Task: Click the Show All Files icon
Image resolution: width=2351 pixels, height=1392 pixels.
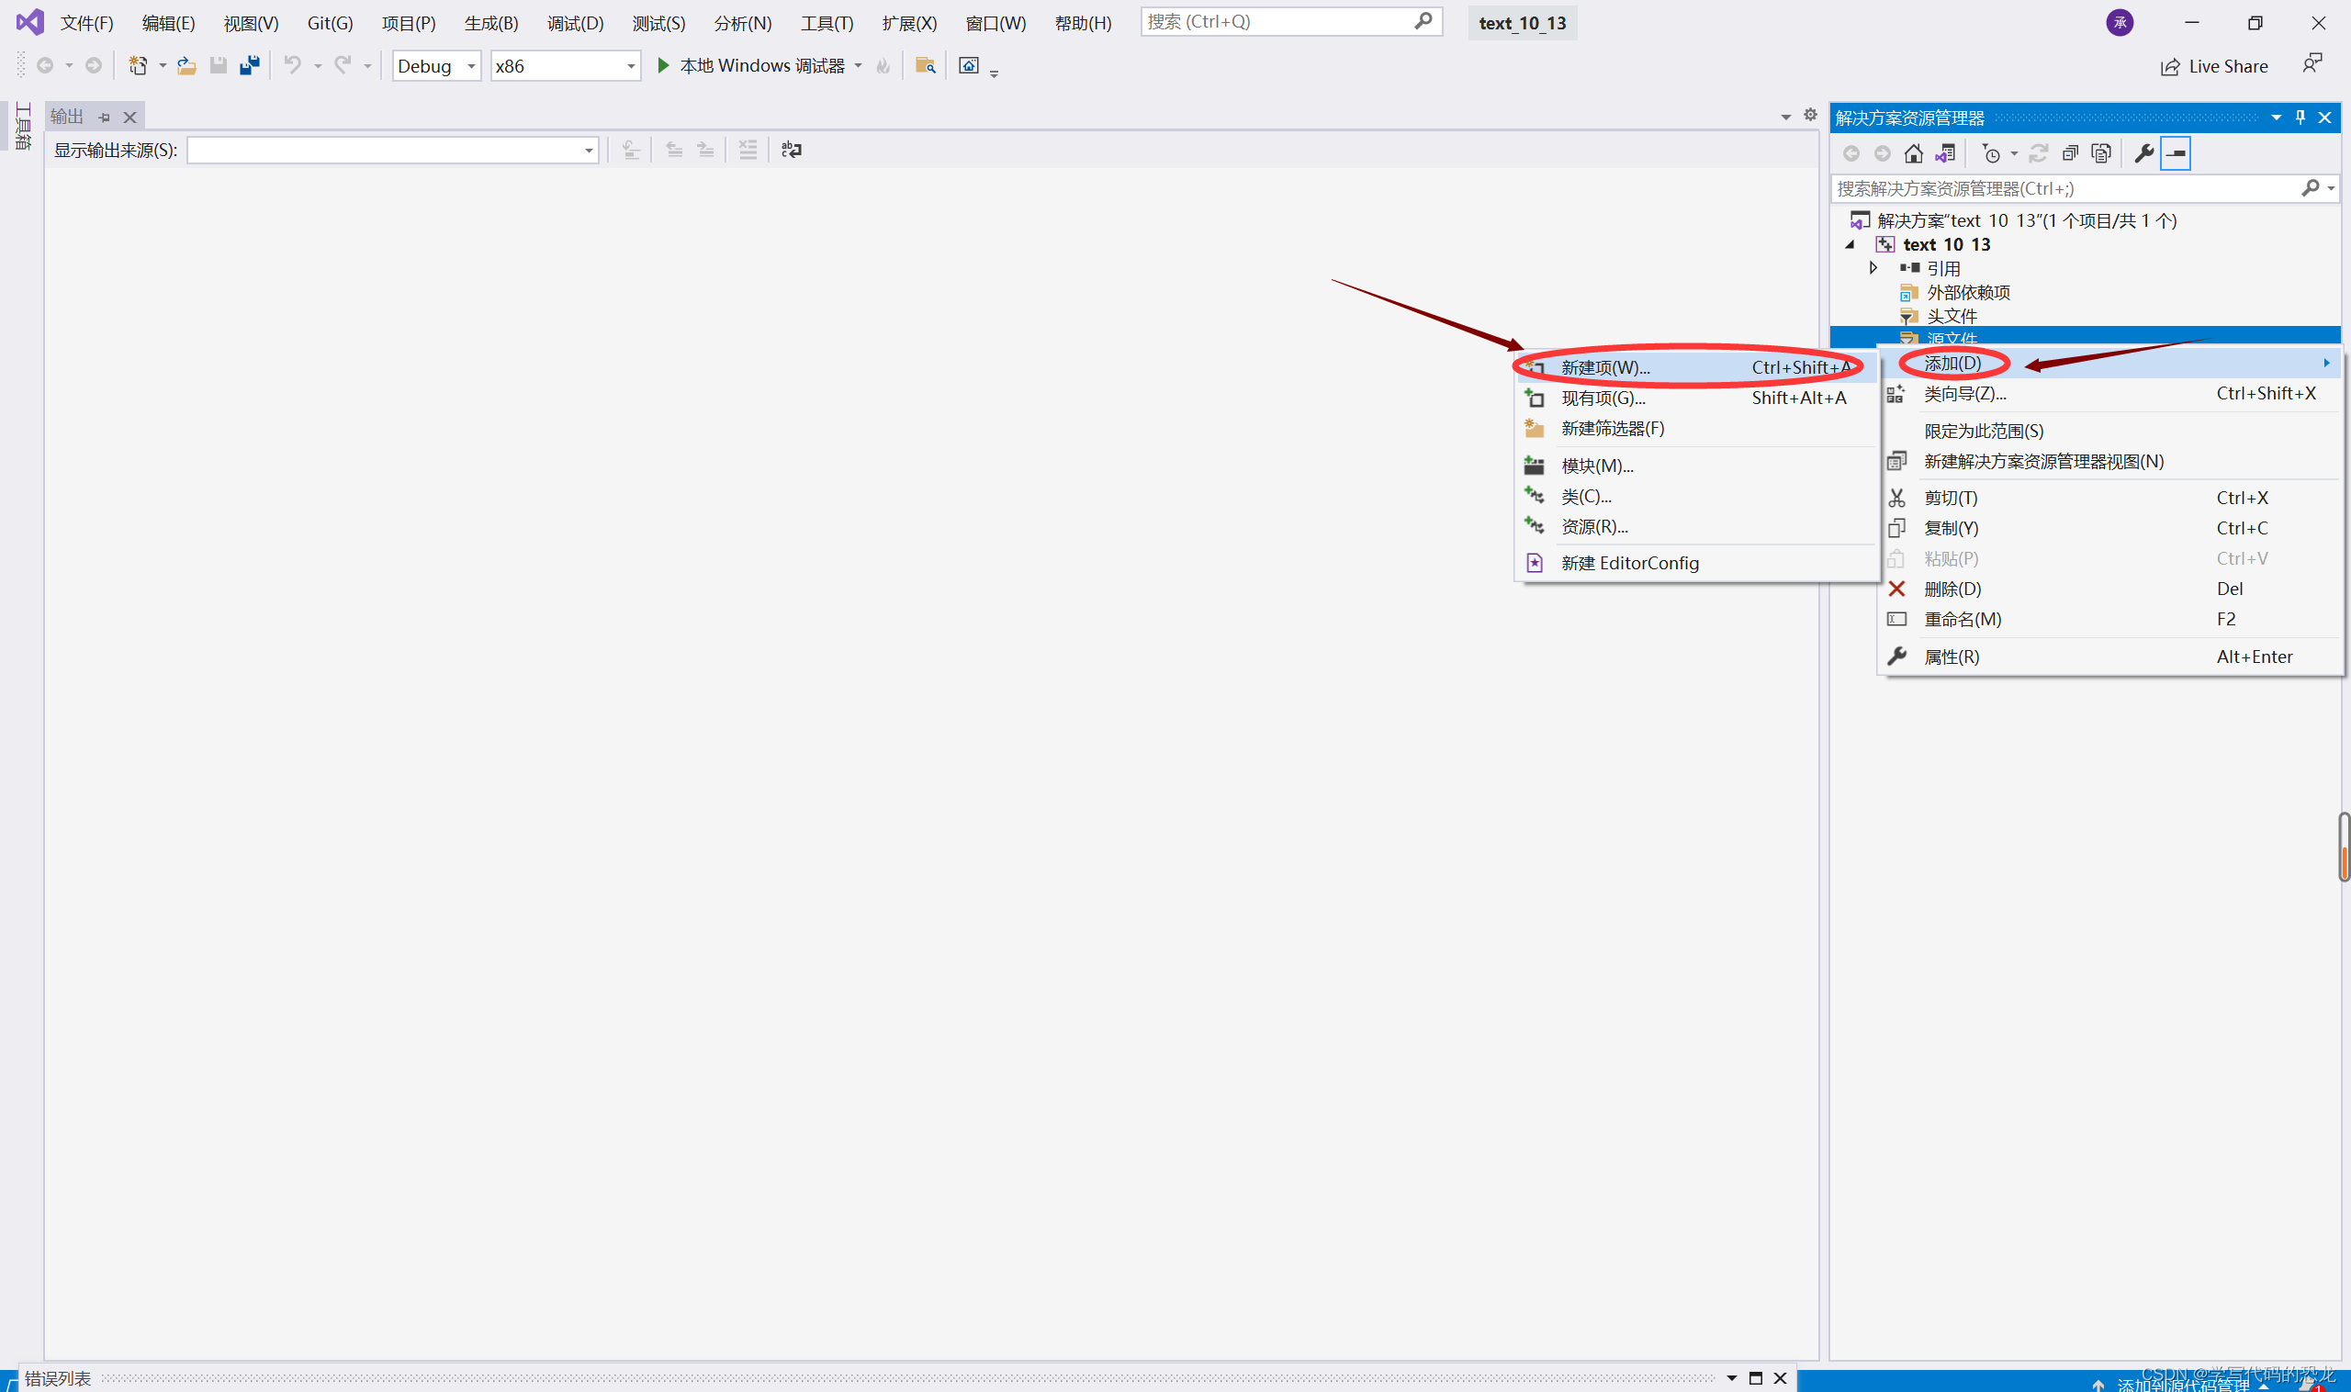Action: pyautogui.click(x=2101, y=153)
